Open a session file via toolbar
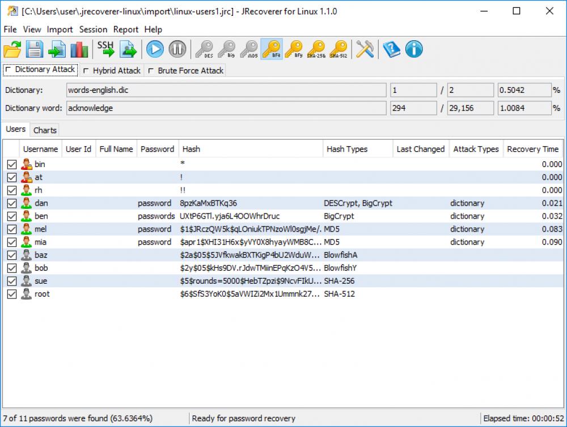 (x=11, y=49)
